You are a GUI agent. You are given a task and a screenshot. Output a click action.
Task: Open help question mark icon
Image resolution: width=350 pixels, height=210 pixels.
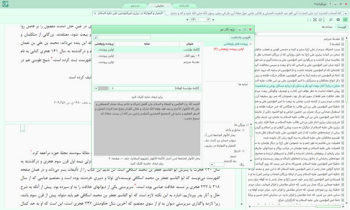pos(330,4)
